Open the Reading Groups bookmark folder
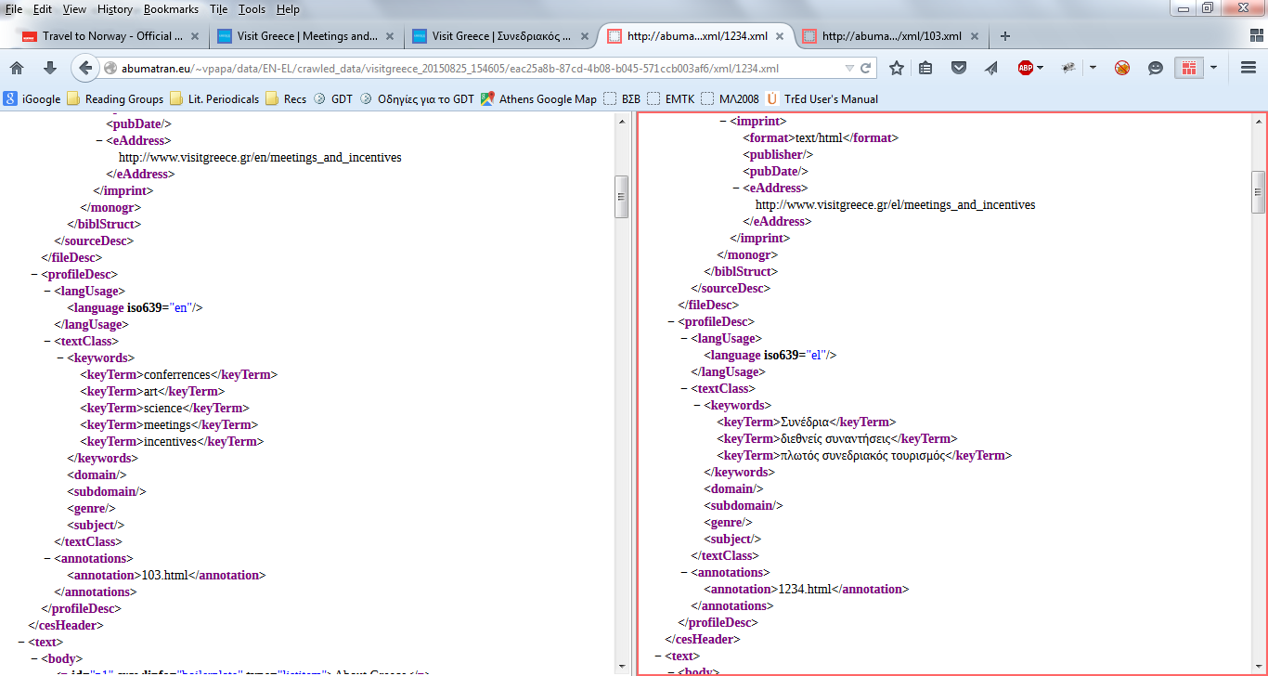Viewport: 1268px width, 676px height. click(x=114, y=98)
